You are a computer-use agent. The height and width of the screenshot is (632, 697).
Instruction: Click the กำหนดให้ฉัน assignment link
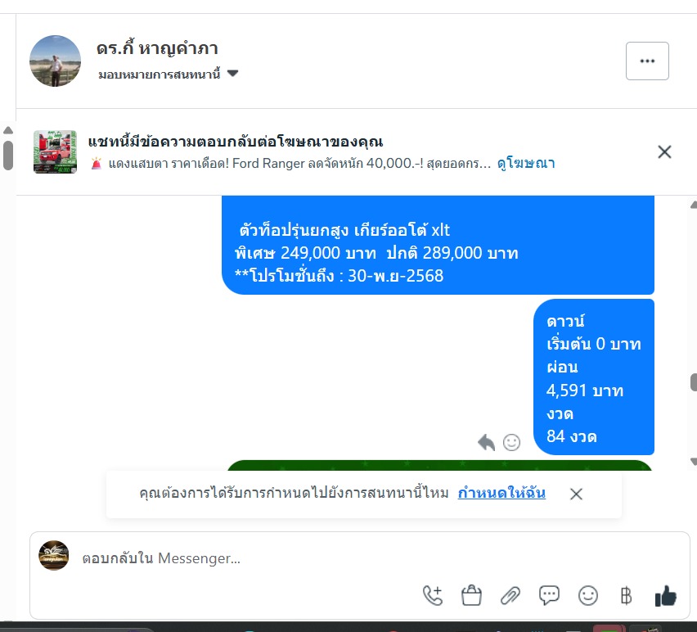click(x=501, y=493)
